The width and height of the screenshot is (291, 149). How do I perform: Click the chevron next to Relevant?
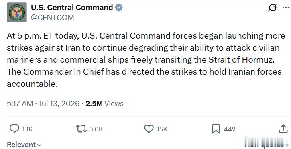(x=39, y=145)
